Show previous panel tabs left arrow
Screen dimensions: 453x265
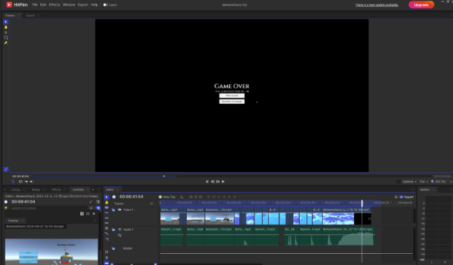(5, 189)
